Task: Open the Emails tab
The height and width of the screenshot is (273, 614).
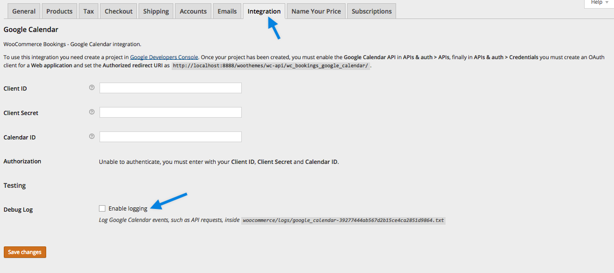Action: (x=227, y=11)
